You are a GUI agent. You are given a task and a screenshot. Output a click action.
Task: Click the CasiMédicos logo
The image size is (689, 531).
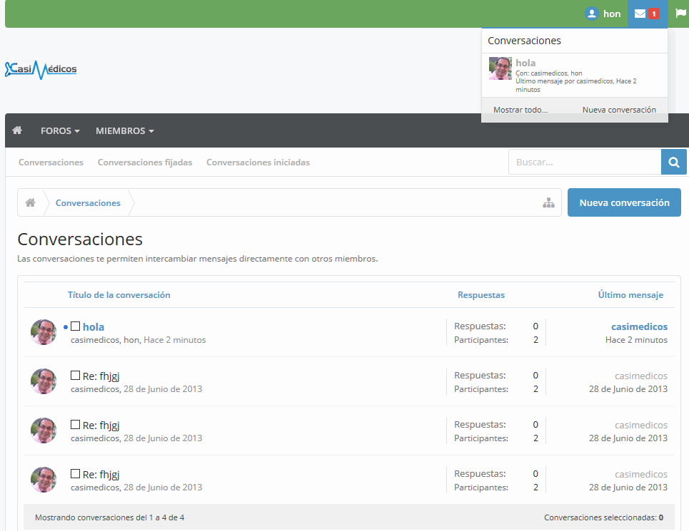(x=41, y=69)
